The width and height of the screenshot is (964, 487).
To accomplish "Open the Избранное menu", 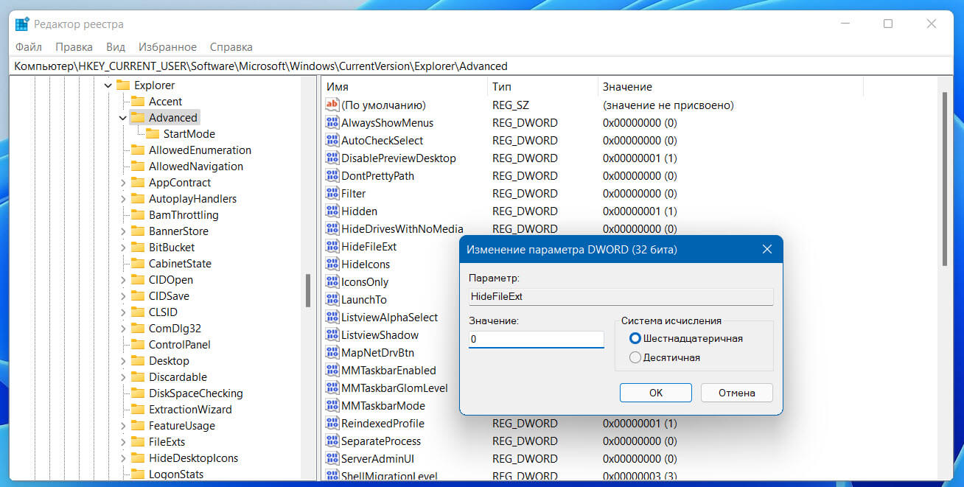I will [167, 47].
